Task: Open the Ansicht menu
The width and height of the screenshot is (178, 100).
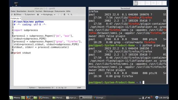Action: 31,11
